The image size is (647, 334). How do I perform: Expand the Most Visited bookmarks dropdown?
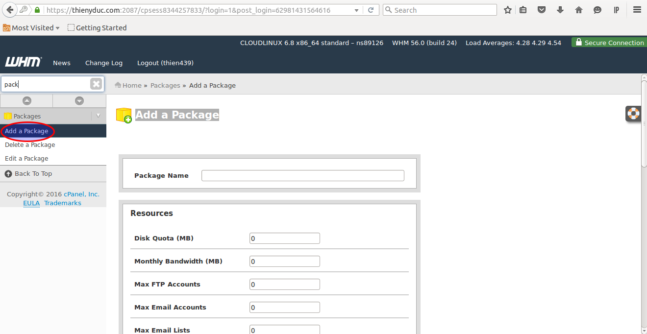click(x=57, y=28)
